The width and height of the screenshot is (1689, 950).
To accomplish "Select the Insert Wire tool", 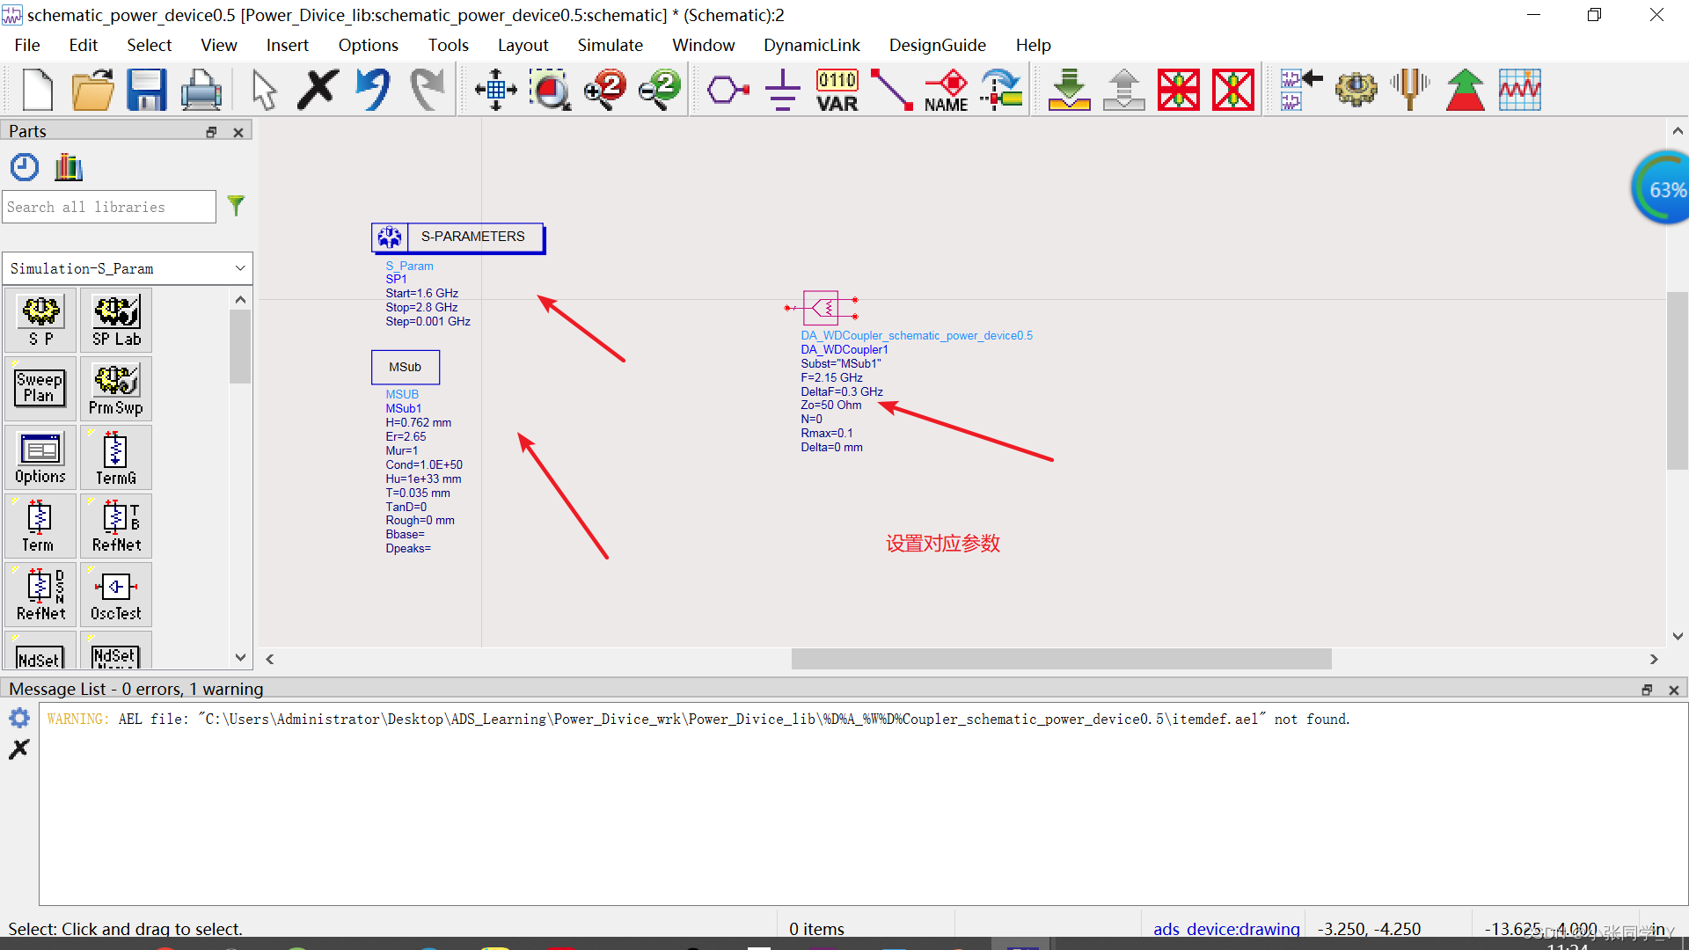I will click(x=891, y=90).
